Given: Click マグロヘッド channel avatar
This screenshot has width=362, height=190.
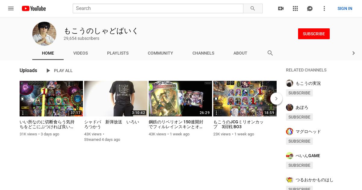Looking at the screenshot, I should click(x=290, y=131).
